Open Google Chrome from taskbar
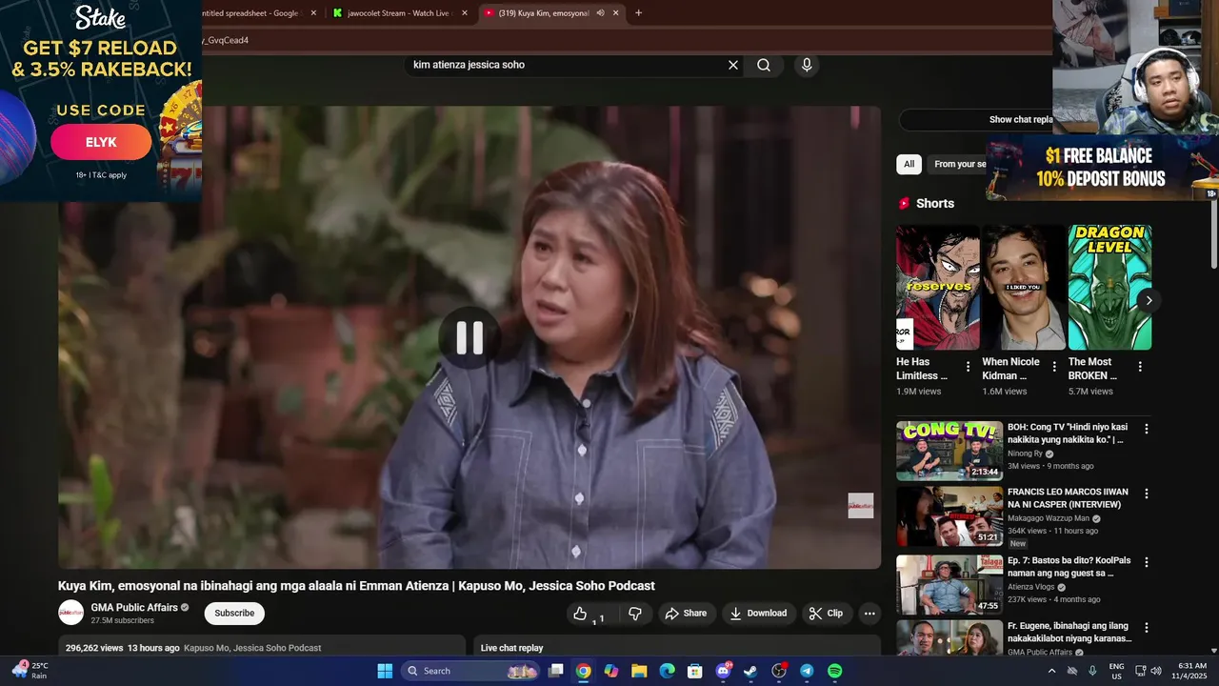 584,671
